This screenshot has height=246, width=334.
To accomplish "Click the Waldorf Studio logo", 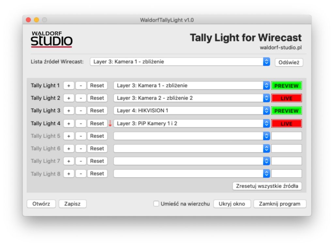I will point(52,39).
